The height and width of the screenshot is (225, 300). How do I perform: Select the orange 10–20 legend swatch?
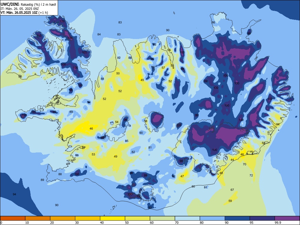tap(38, 218)
